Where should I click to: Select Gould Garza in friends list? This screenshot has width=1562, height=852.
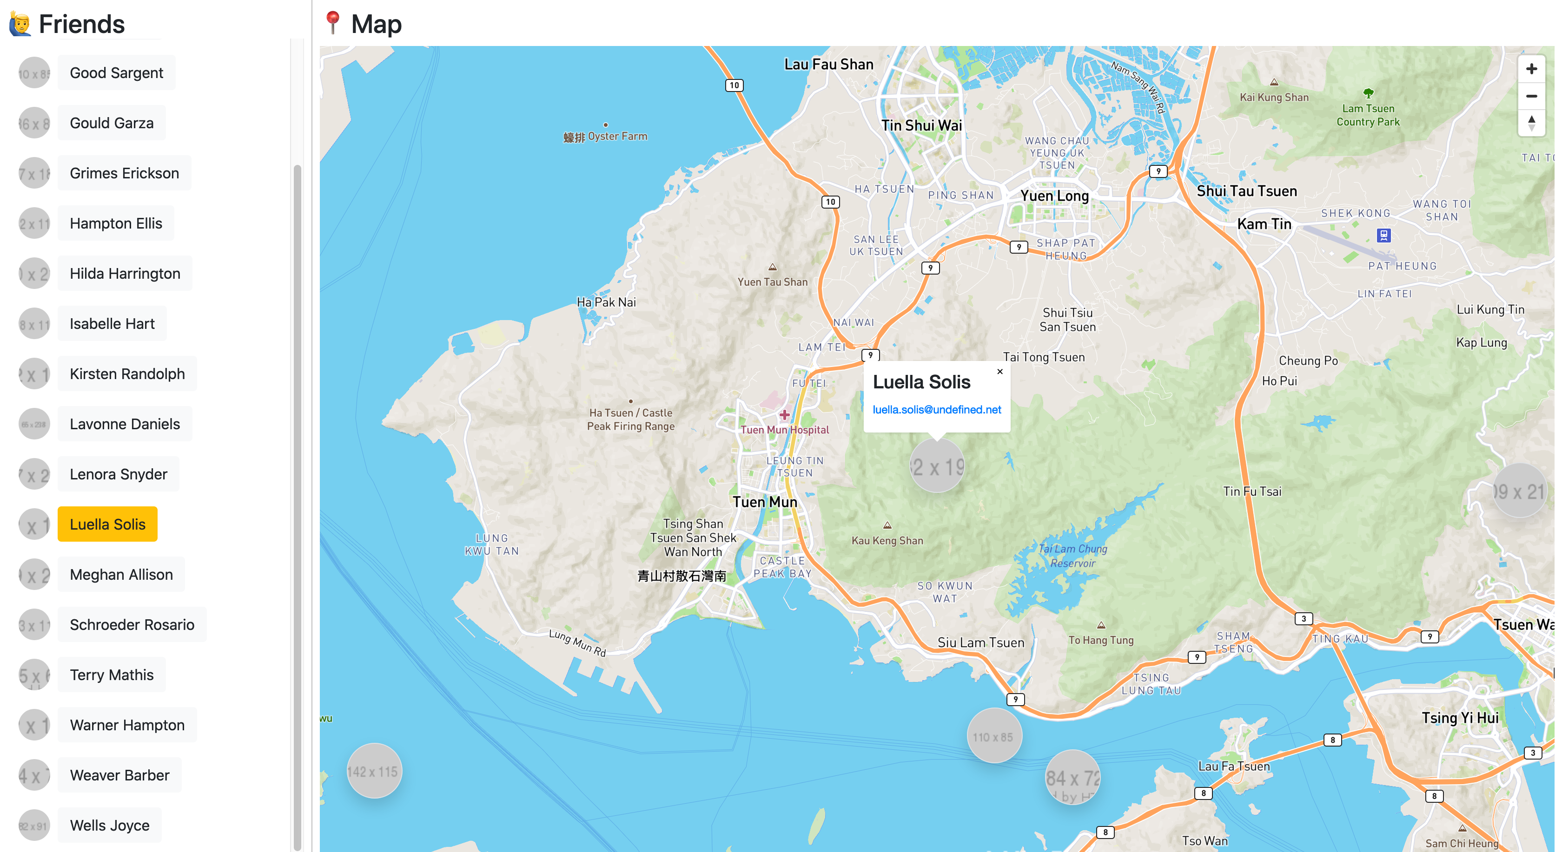tap(112, 123)
